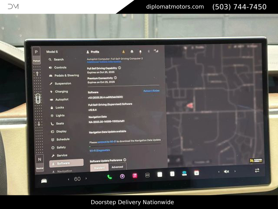Image resolution: width=278 pixels, height=209 pixels.
Task: Lower volume with left arrow
Action: pyautogui.click(x=219, y=172)
